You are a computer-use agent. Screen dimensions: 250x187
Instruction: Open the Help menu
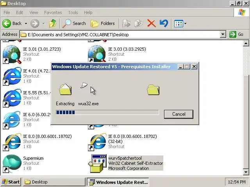click(88, 12)
